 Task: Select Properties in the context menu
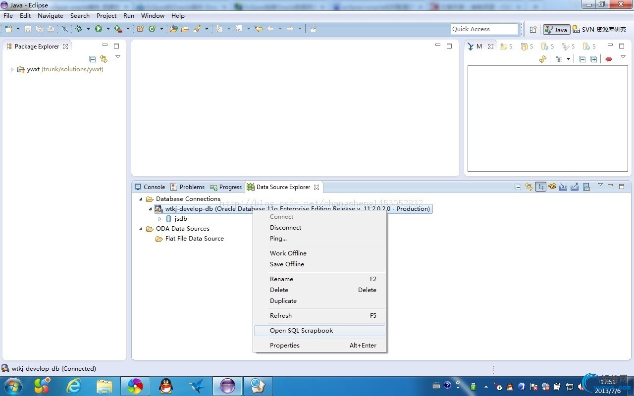(x=319, y=346)
